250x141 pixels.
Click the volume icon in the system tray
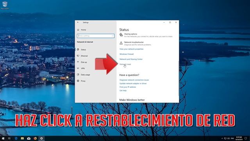(229, 138)
